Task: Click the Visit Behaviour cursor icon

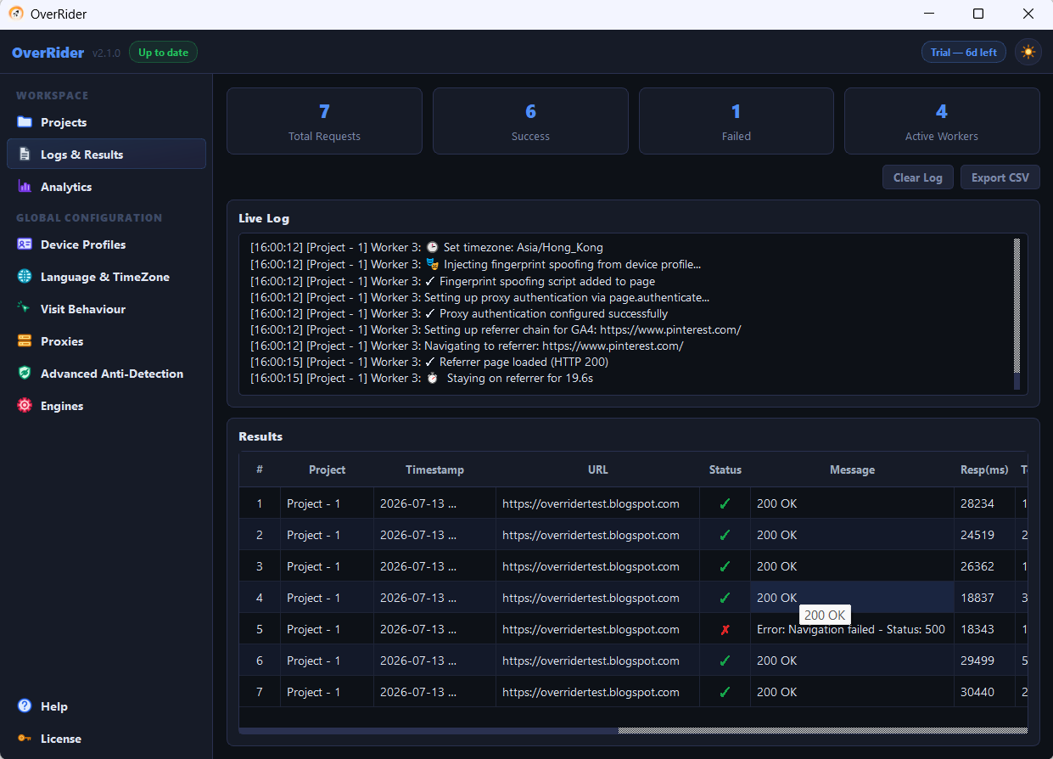Action: [25, 309]
